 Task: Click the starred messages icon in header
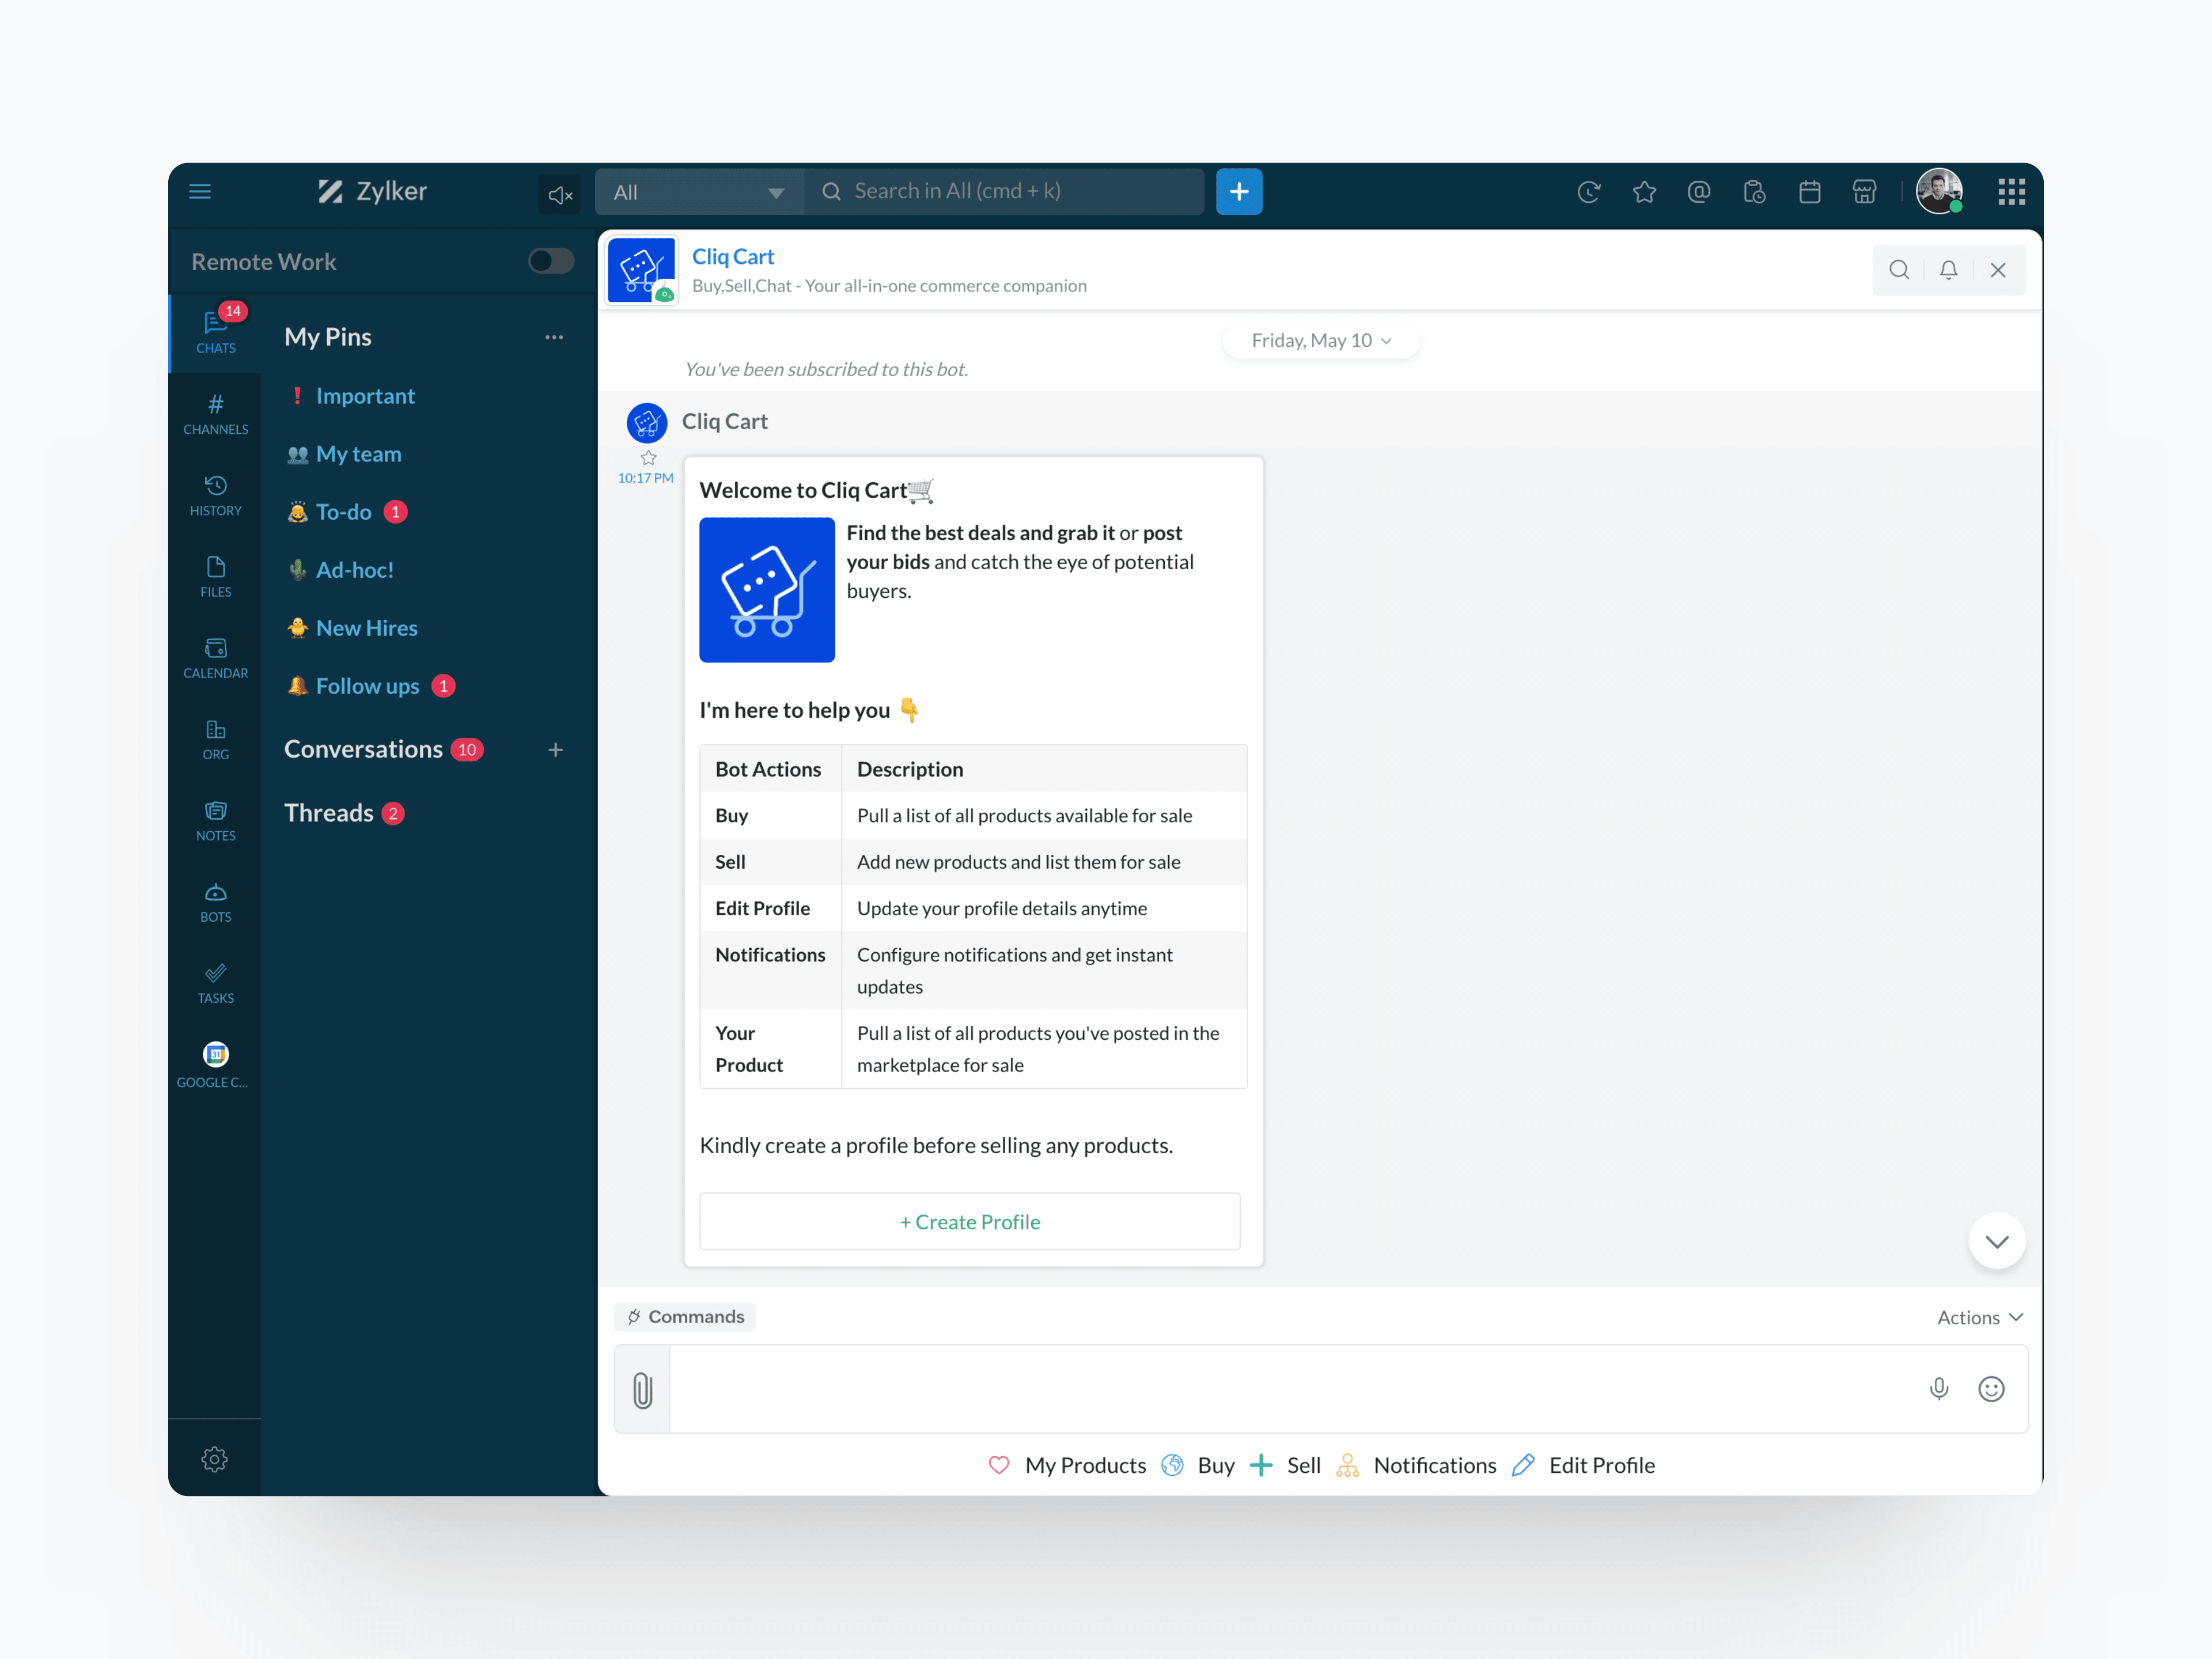[x=1644, y=191]
